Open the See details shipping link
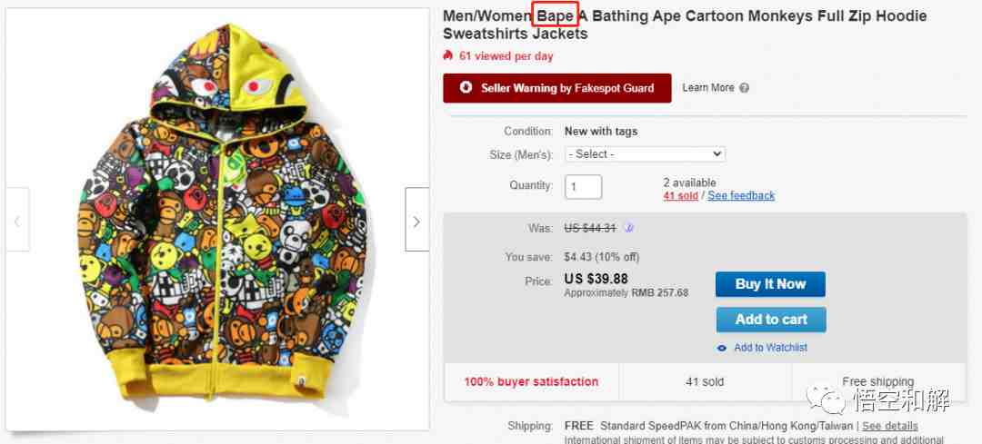The width and height of the screenshot is (982, 444). 890,426
